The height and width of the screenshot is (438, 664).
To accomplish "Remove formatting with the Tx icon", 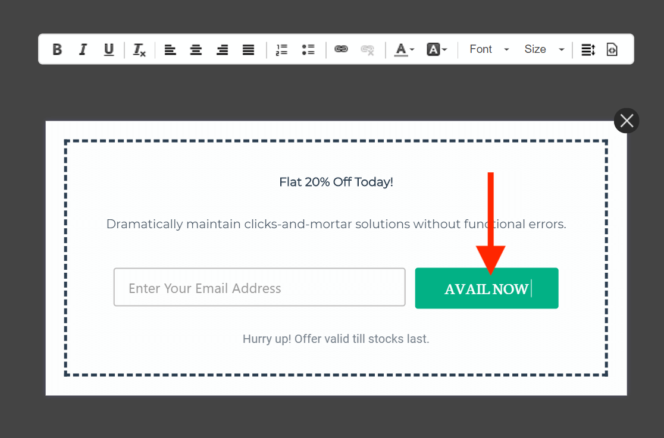I will [138, 49].
